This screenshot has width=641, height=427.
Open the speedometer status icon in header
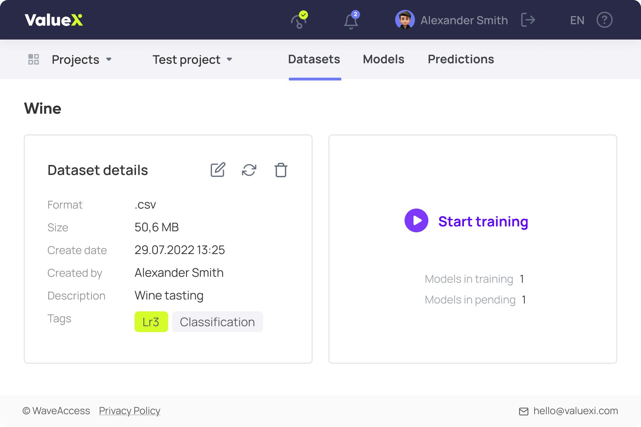[x=298, y=20]
